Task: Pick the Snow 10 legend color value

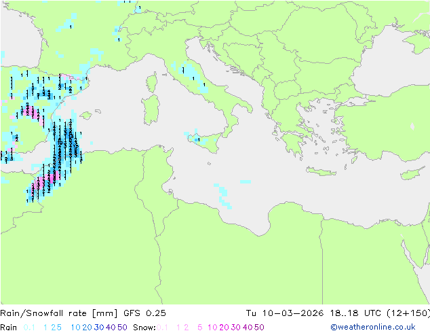Action: 212,328
